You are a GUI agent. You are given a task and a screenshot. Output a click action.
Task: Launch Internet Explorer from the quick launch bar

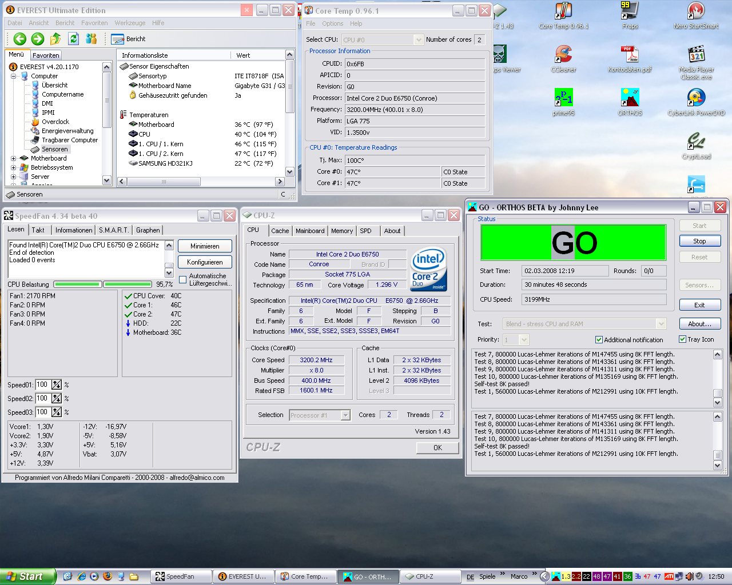tap(81, 576)
